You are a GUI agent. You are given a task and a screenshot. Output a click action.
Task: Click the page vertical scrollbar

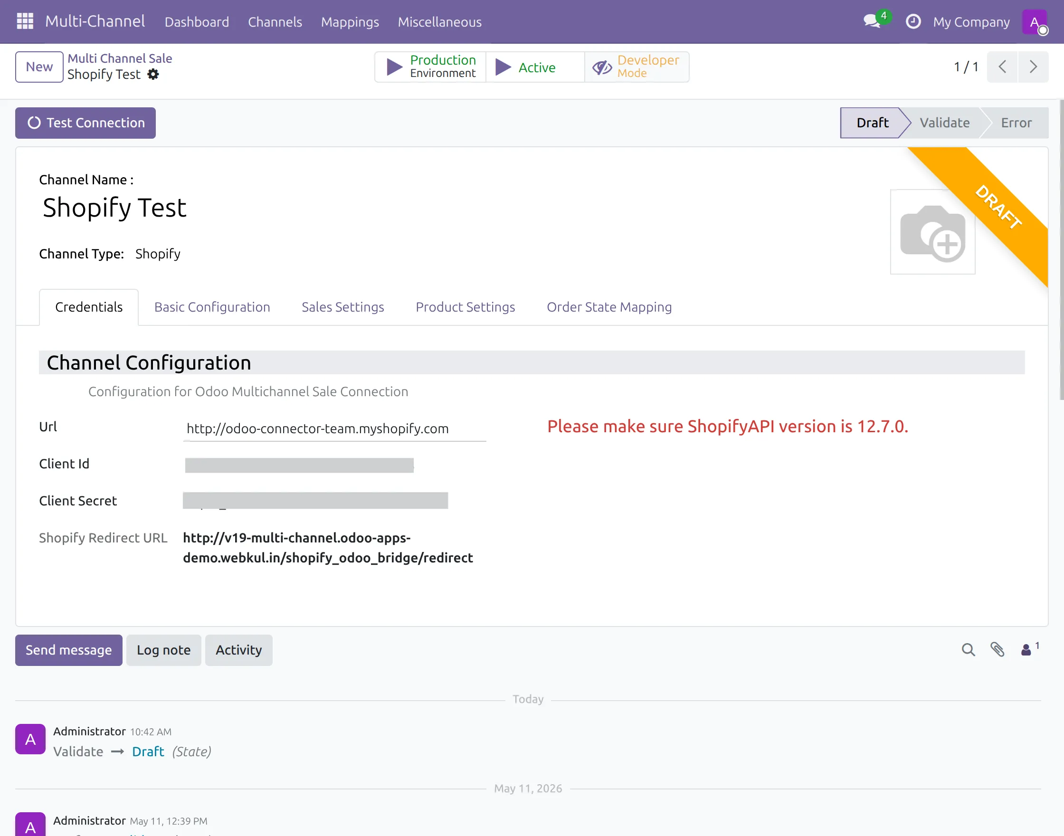click(1061, 250)
